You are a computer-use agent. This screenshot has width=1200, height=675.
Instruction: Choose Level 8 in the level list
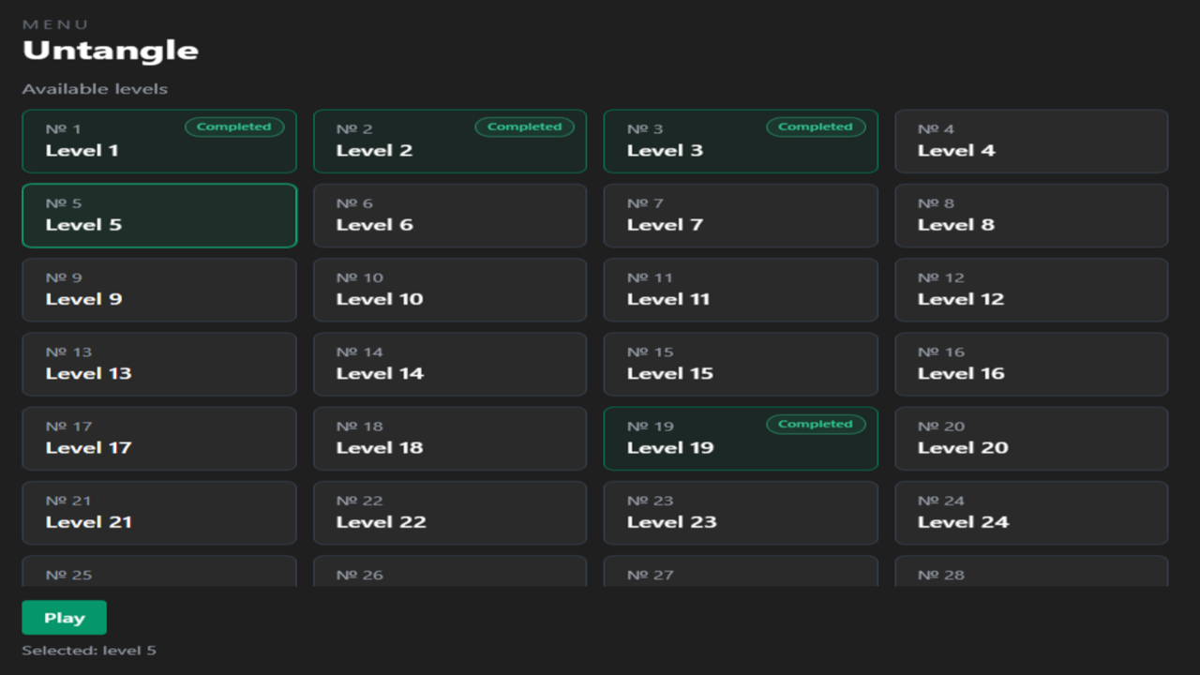click(x=1031, y=216)
